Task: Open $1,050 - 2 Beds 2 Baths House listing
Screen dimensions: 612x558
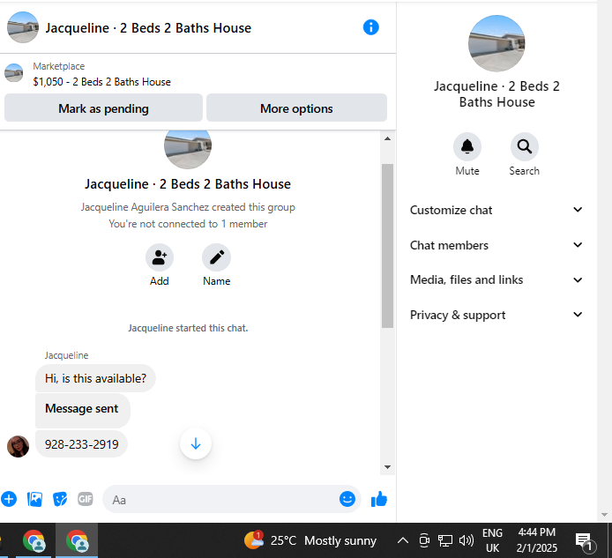Action: pyautogui.click(x=102, y=82)
